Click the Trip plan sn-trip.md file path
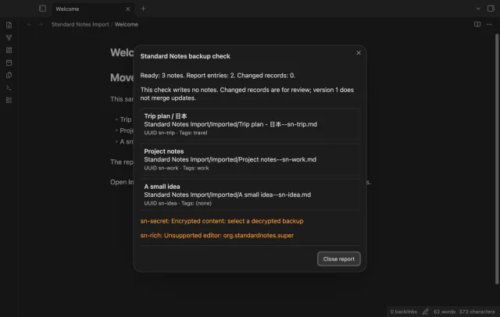This screenshot has height=317, width=500. [x=230, y=124]
